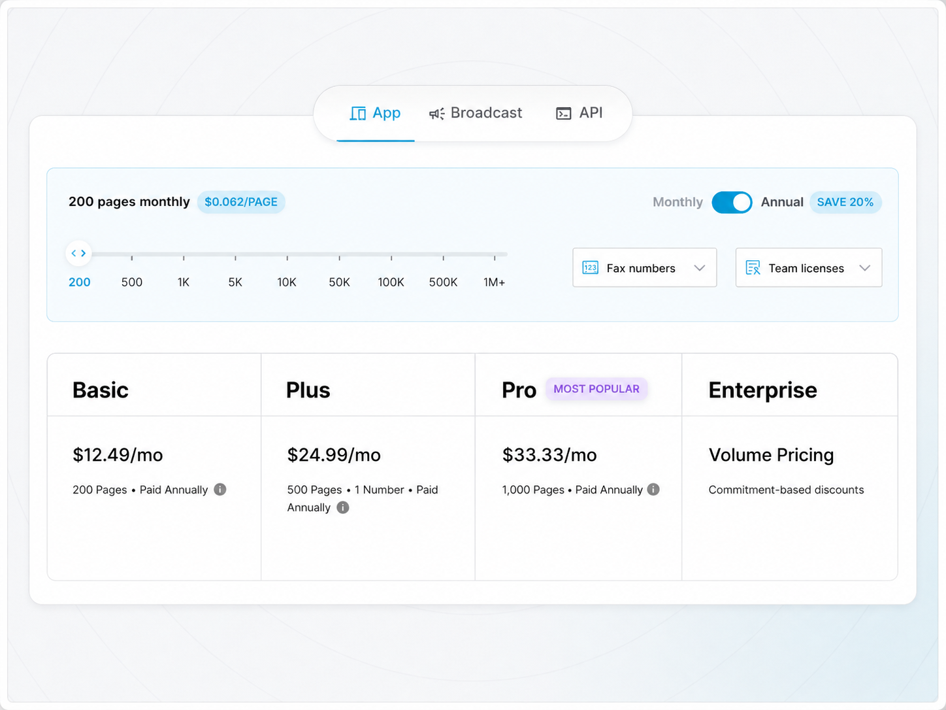
Task: Select the Pro plan heading
Action: pyautogui.click(x=519, y=390)
